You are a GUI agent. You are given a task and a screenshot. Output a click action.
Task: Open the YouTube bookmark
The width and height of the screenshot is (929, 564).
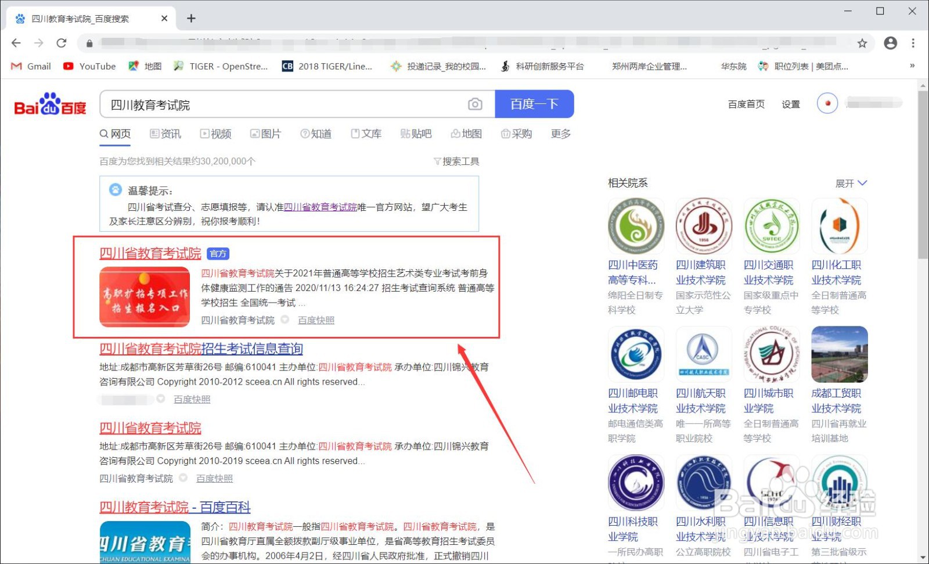[89, 66]
